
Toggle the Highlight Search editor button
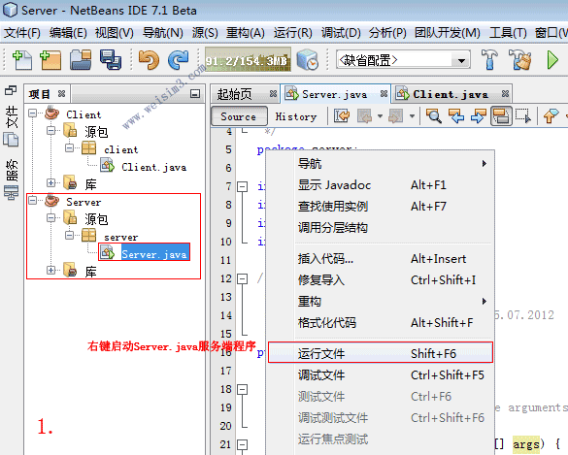501,116
